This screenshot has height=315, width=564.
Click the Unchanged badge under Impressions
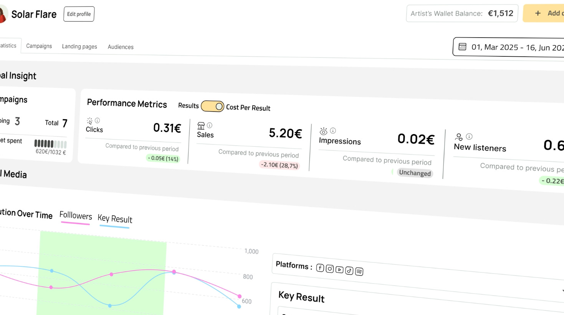415,173
